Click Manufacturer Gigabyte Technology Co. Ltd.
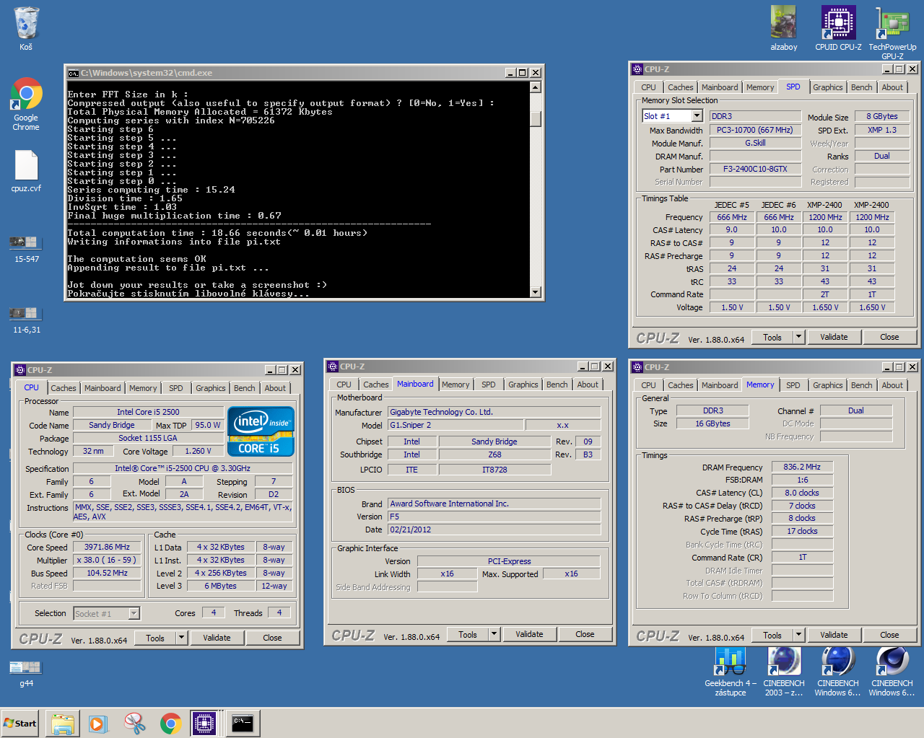 click(x=494, y=412)
